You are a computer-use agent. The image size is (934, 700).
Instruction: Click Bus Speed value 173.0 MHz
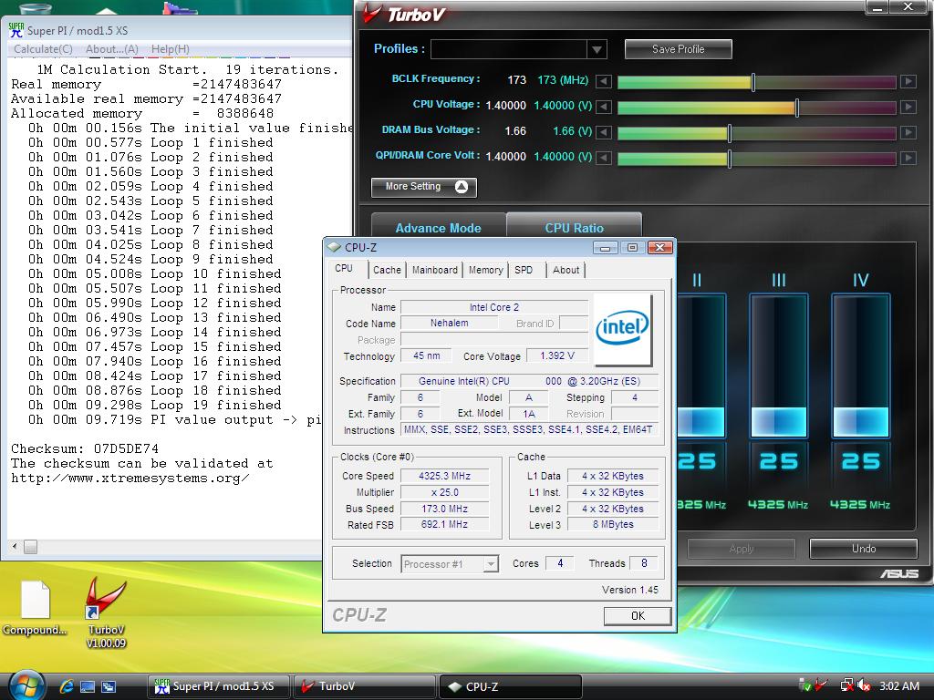coord(444,509)
